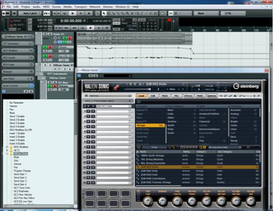273x211 pixels.
Task: Open the Devices menu
Action: pos(108,7)
